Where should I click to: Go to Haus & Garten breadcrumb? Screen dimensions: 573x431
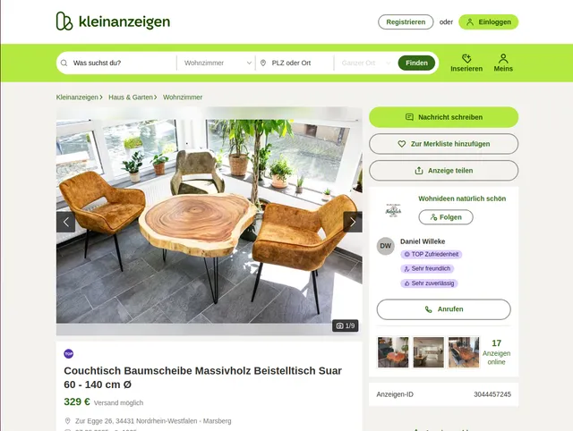[x=131, y=97]
